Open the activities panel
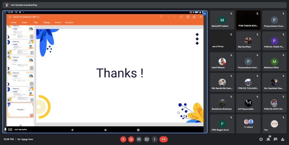289x145 pixels. pos(283,139)
